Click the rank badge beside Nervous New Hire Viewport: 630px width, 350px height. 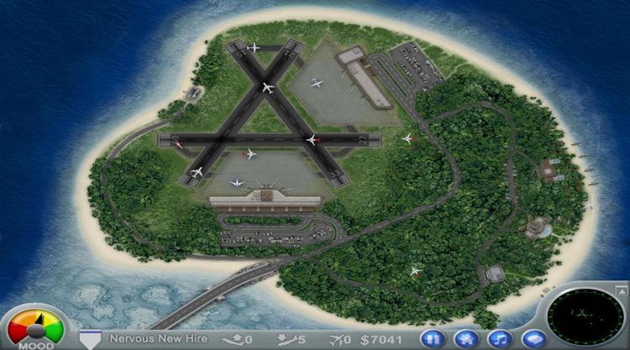pos(90,339)
